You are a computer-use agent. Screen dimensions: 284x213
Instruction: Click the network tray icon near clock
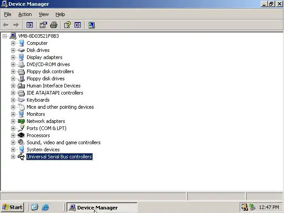[252, 207]
